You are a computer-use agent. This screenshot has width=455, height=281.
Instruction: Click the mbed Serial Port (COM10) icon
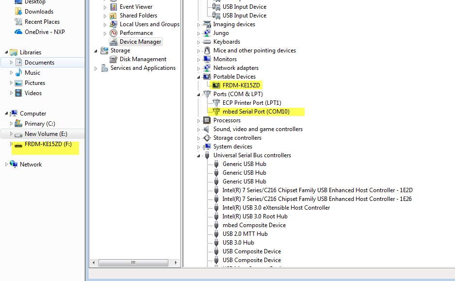coord(216,112)
